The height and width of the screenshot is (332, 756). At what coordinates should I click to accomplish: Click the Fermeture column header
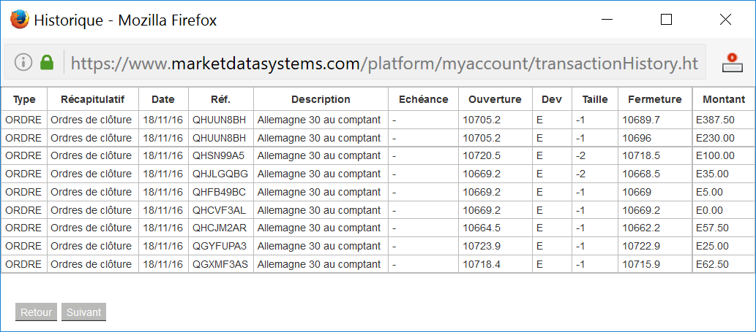coord(654,99)
